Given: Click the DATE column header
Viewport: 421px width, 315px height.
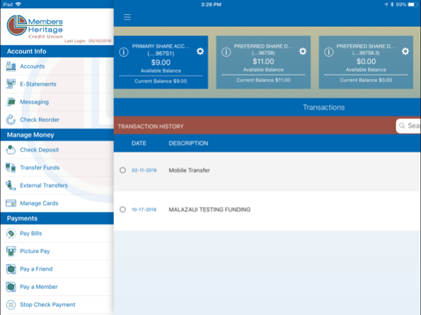Looking at the screenshot, I should (139, 143).
